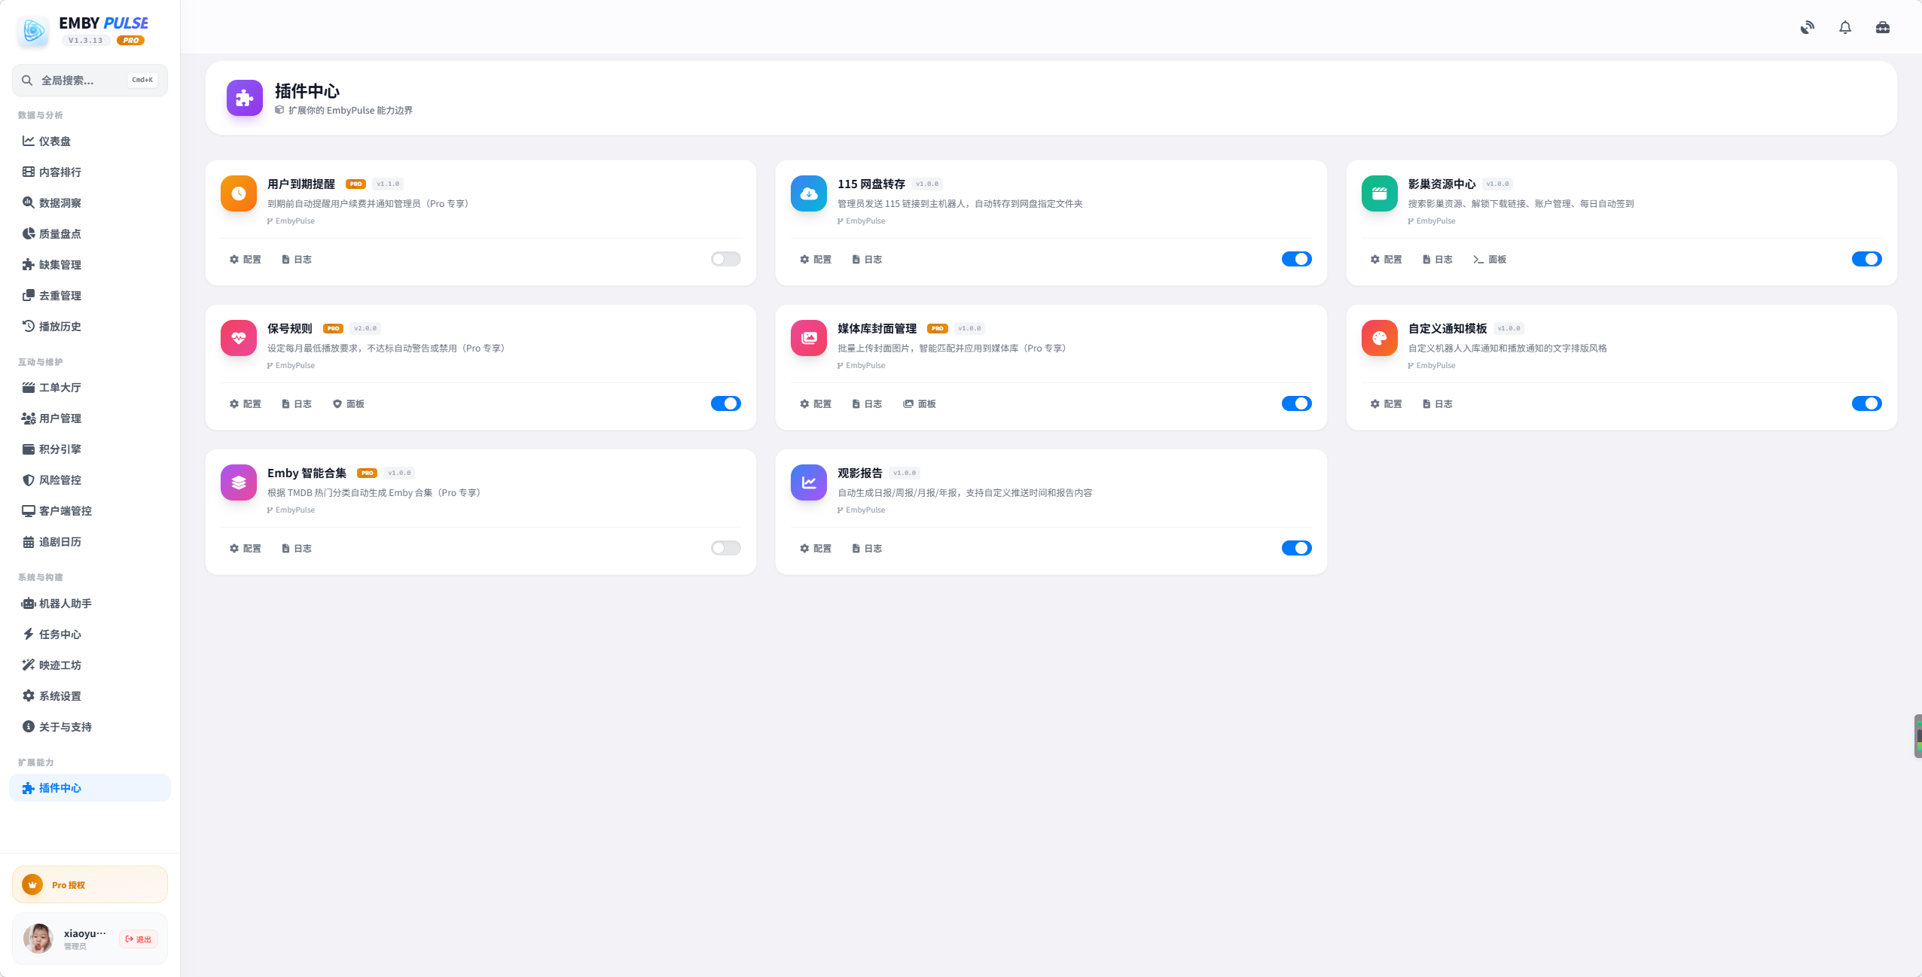Image resolution: width=1922 pixels, height=977 pixels.
Task: Click the purple chart icon for 观影报告
Action: (x=808, y=482)
